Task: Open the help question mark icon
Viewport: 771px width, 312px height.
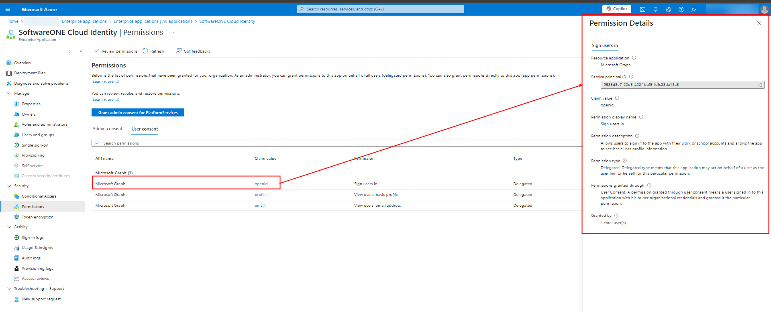Action: 681,9
